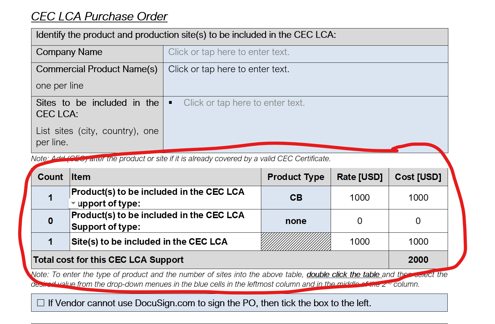Click the sites list text placeholder
The image size is (495, 324).
coord(244,103)
